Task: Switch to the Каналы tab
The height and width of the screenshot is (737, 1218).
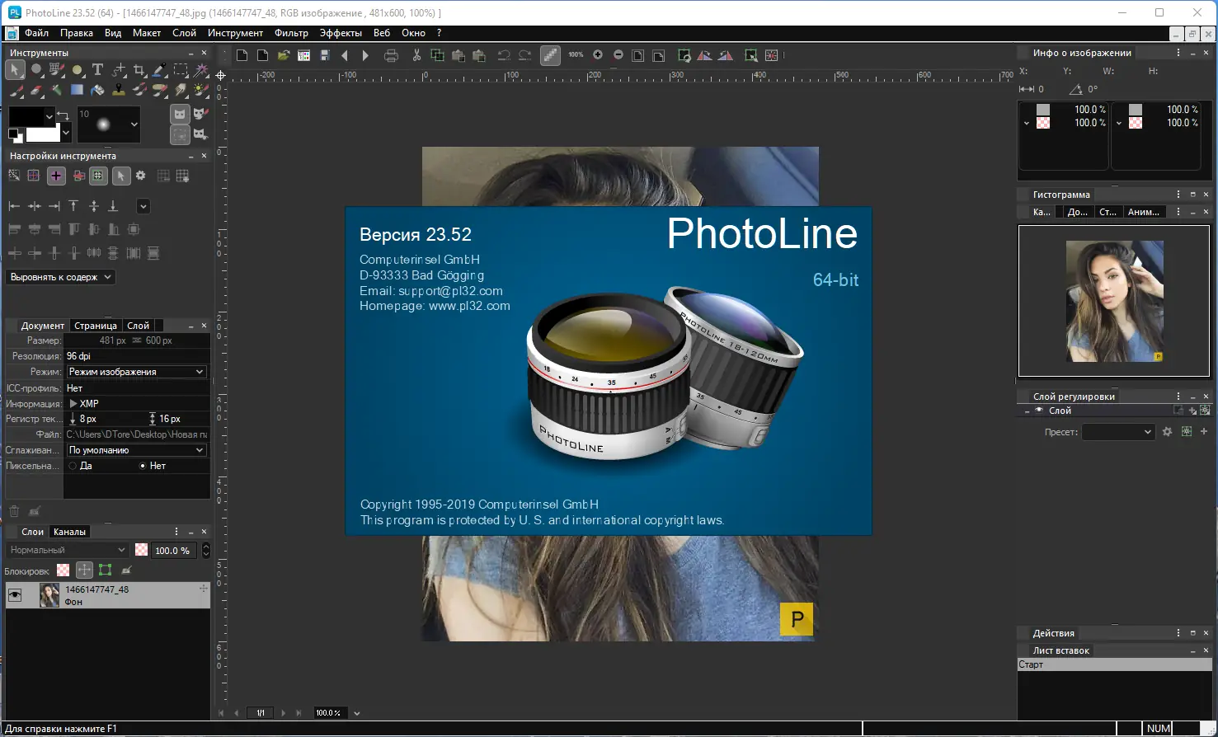Action: pos(69,532)
